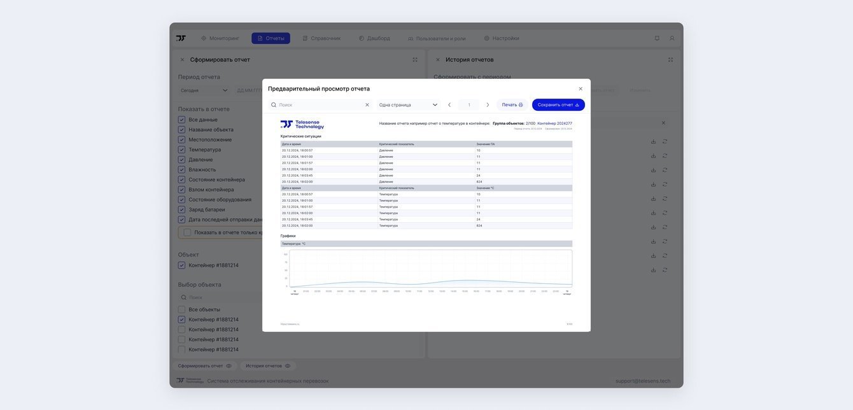This screenshot has width=853, height=410.
Task: Click the printer icon in Печать button
Action: [x=521, y=105]
